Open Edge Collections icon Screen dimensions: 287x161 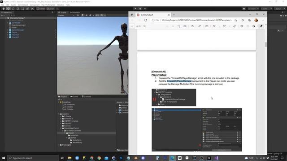(249, 20)
